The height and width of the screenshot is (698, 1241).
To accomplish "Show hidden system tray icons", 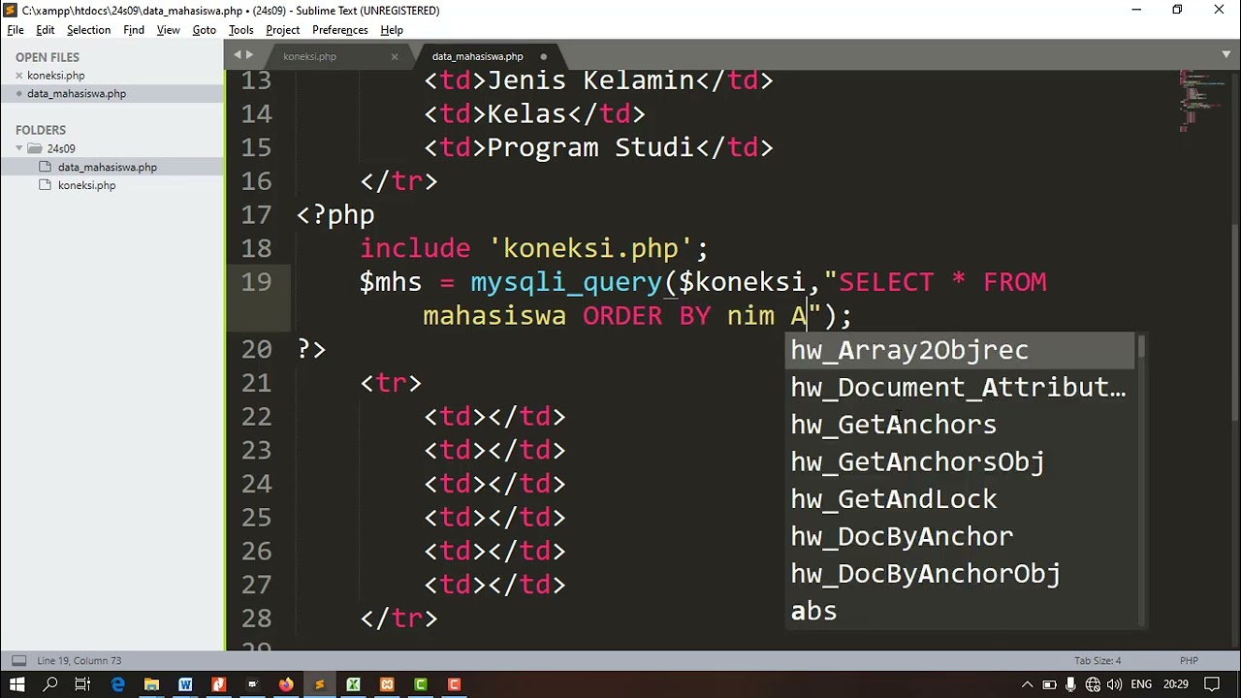I will (x=1028, y=684).
